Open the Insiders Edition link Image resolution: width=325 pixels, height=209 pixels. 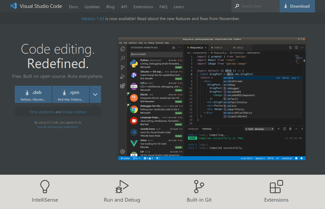click(x=74, y=112)
